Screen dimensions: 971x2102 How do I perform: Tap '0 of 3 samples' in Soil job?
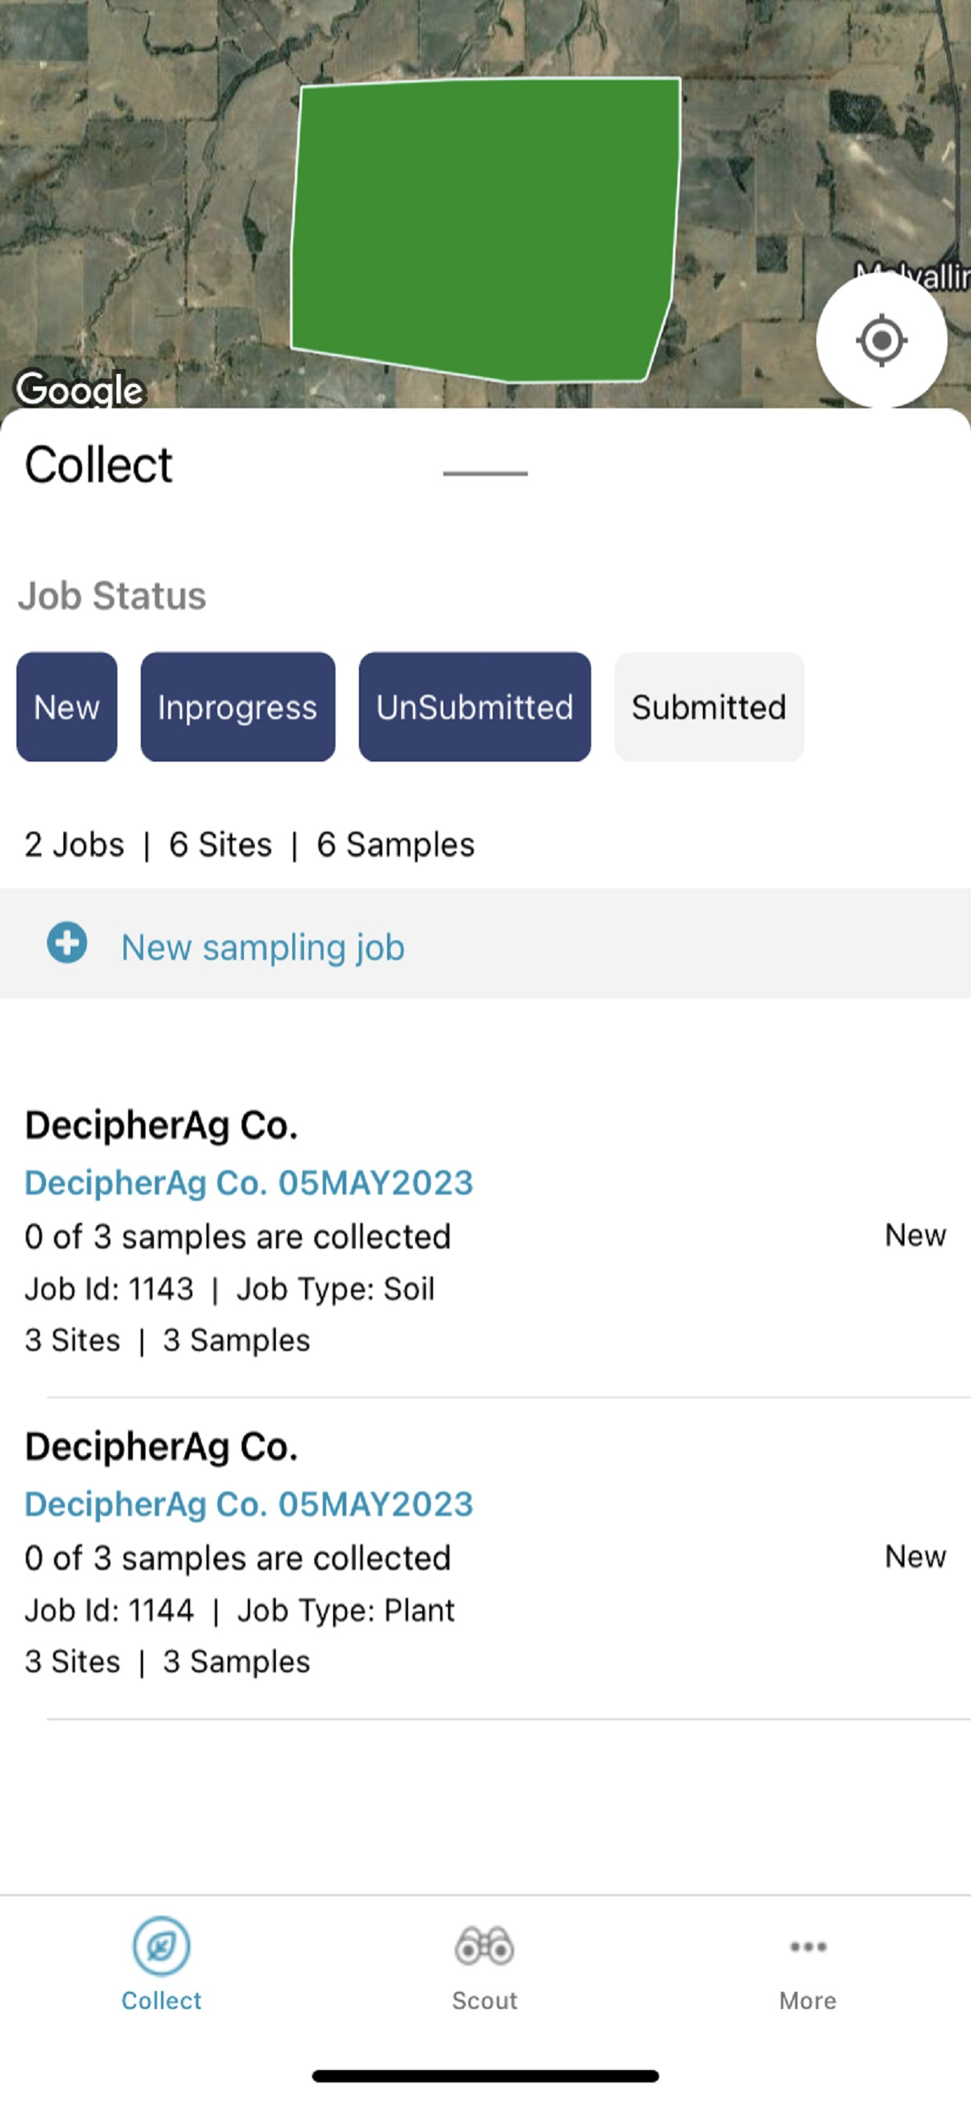tap(238, 1237)
